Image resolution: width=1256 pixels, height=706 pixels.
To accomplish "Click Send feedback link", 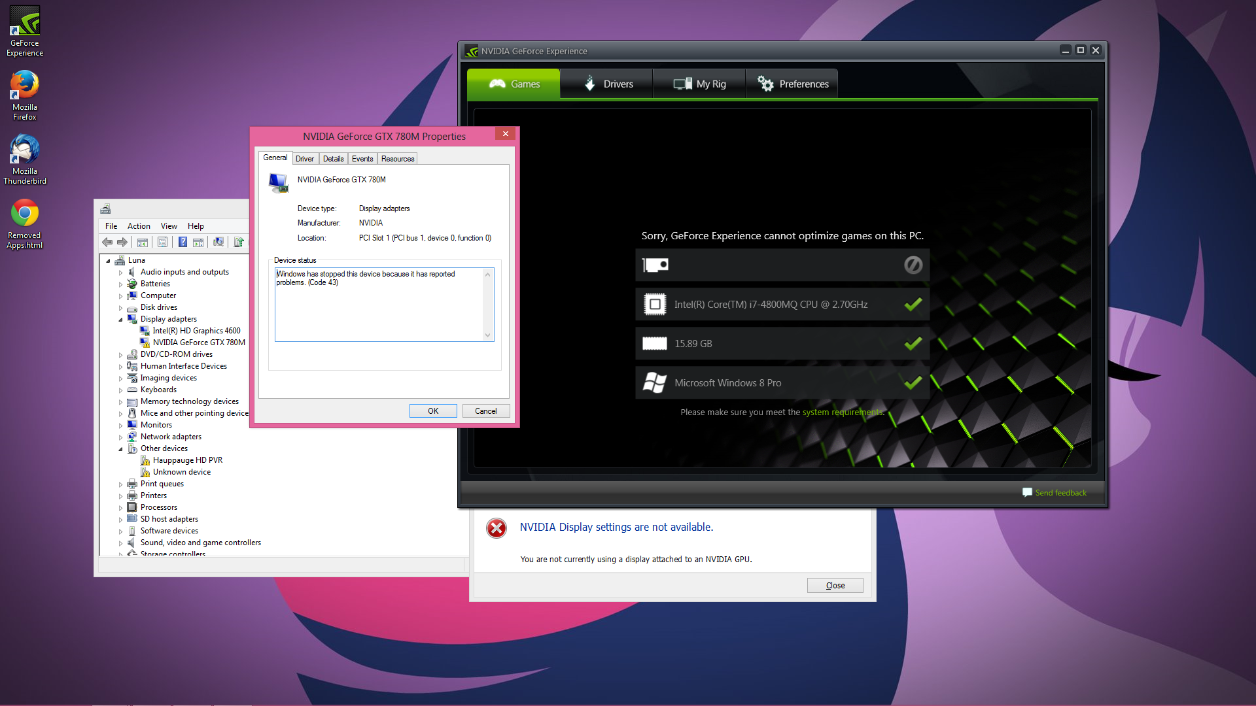I will pos(1061,493).
